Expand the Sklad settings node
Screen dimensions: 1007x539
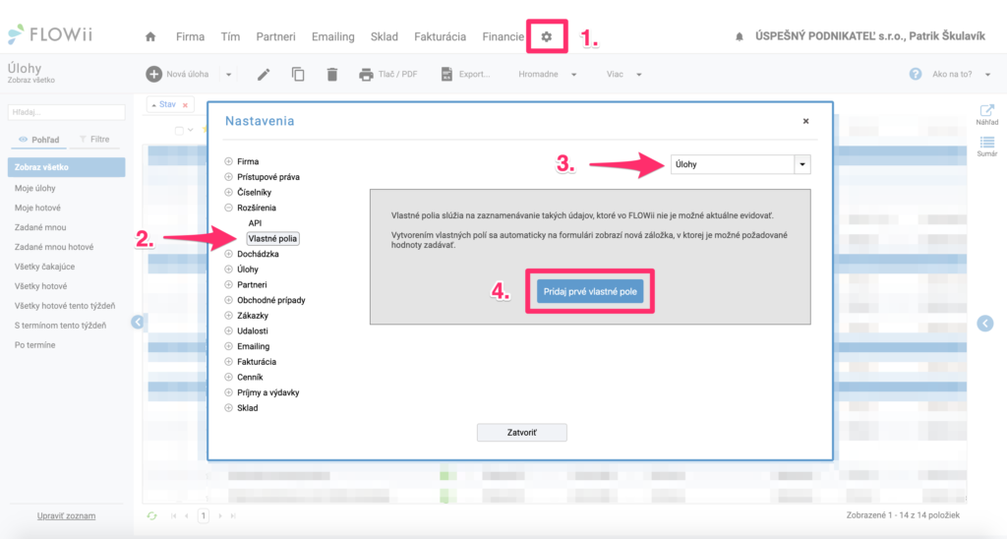(x=228, y=408)
